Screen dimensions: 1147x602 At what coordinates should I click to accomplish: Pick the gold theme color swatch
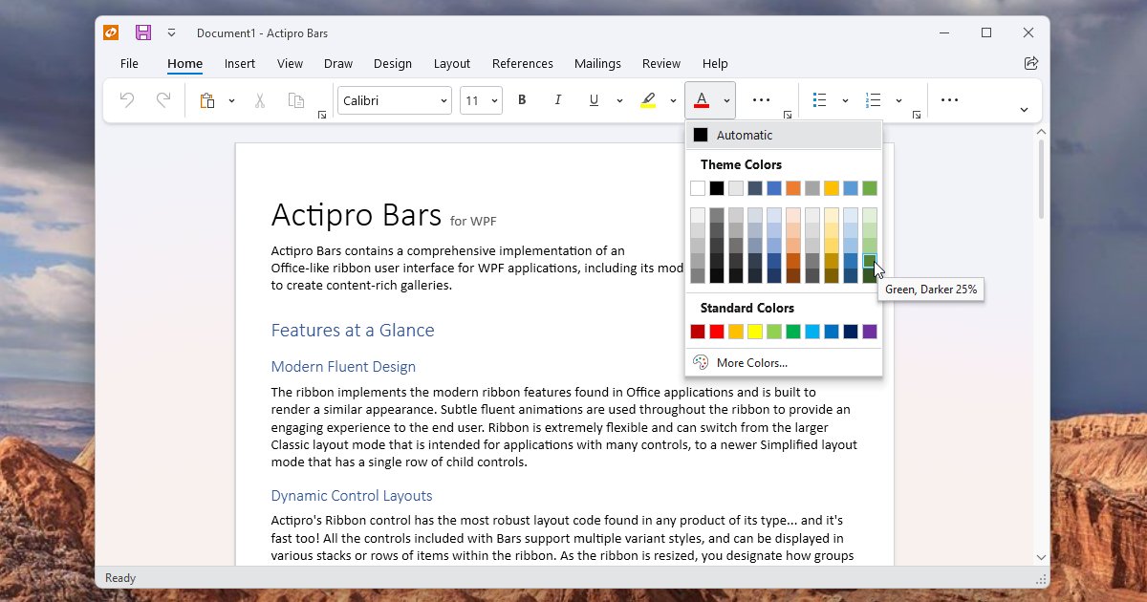pyautogui.click(x=832, y=188)
